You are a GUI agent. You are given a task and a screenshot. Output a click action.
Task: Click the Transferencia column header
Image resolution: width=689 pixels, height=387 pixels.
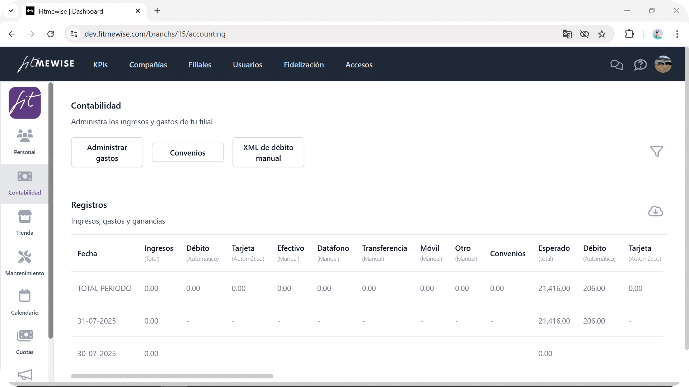coord(384,253)
